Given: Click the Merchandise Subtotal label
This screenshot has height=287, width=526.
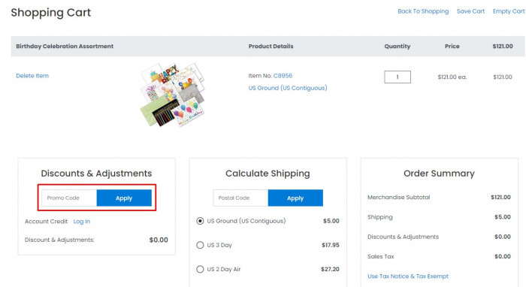Looking at the screenshot, I should (398, 197).
